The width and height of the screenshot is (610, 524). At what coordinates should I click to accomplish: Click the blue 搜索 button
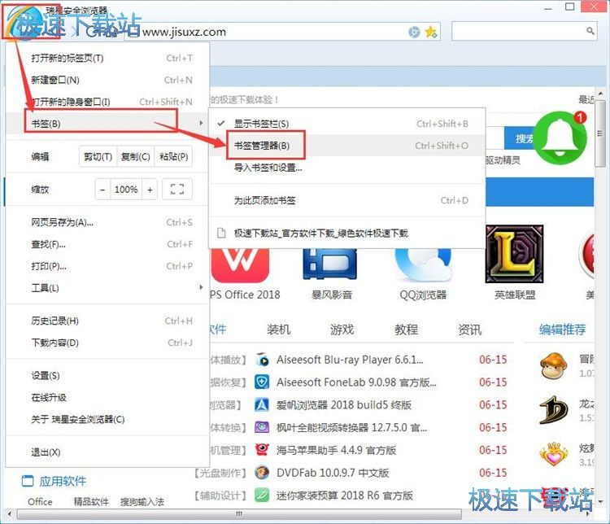point(521,138)
